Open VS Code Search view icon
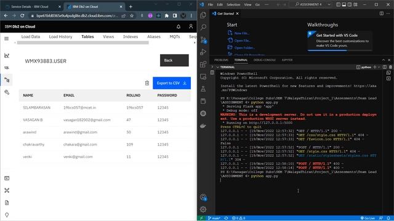This screenshot has width=394, height=221. click(203, 27)
